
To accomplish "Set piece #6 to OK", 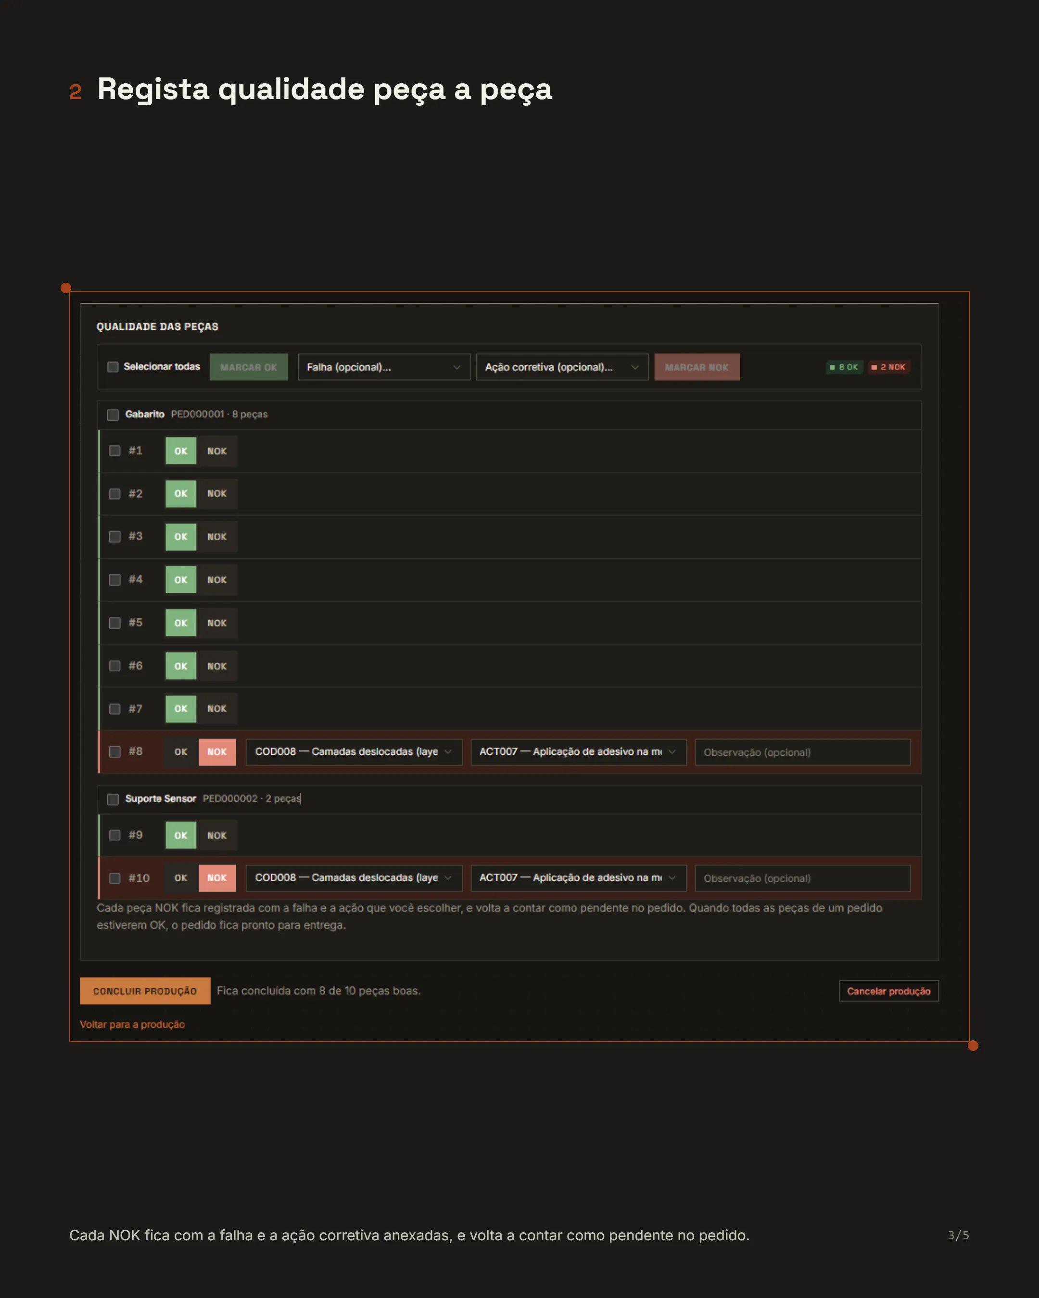I will [x=181, y=666].
